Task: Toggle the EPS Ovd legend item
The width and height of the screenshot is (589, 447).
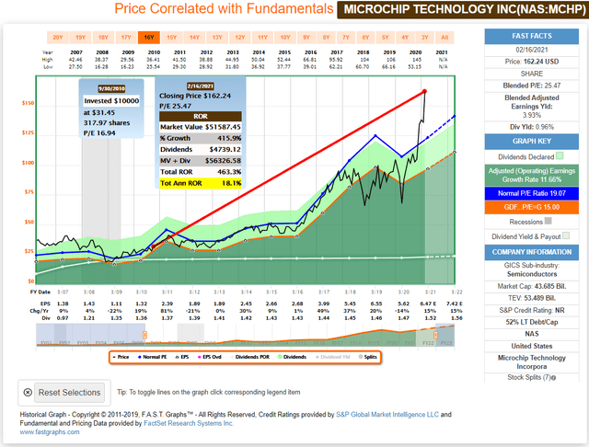Action: click(210, 357)
